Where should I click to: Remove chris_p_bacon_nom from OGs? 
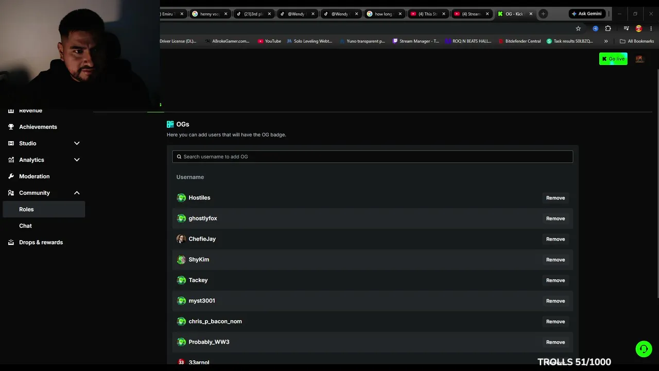pos(556,322)
